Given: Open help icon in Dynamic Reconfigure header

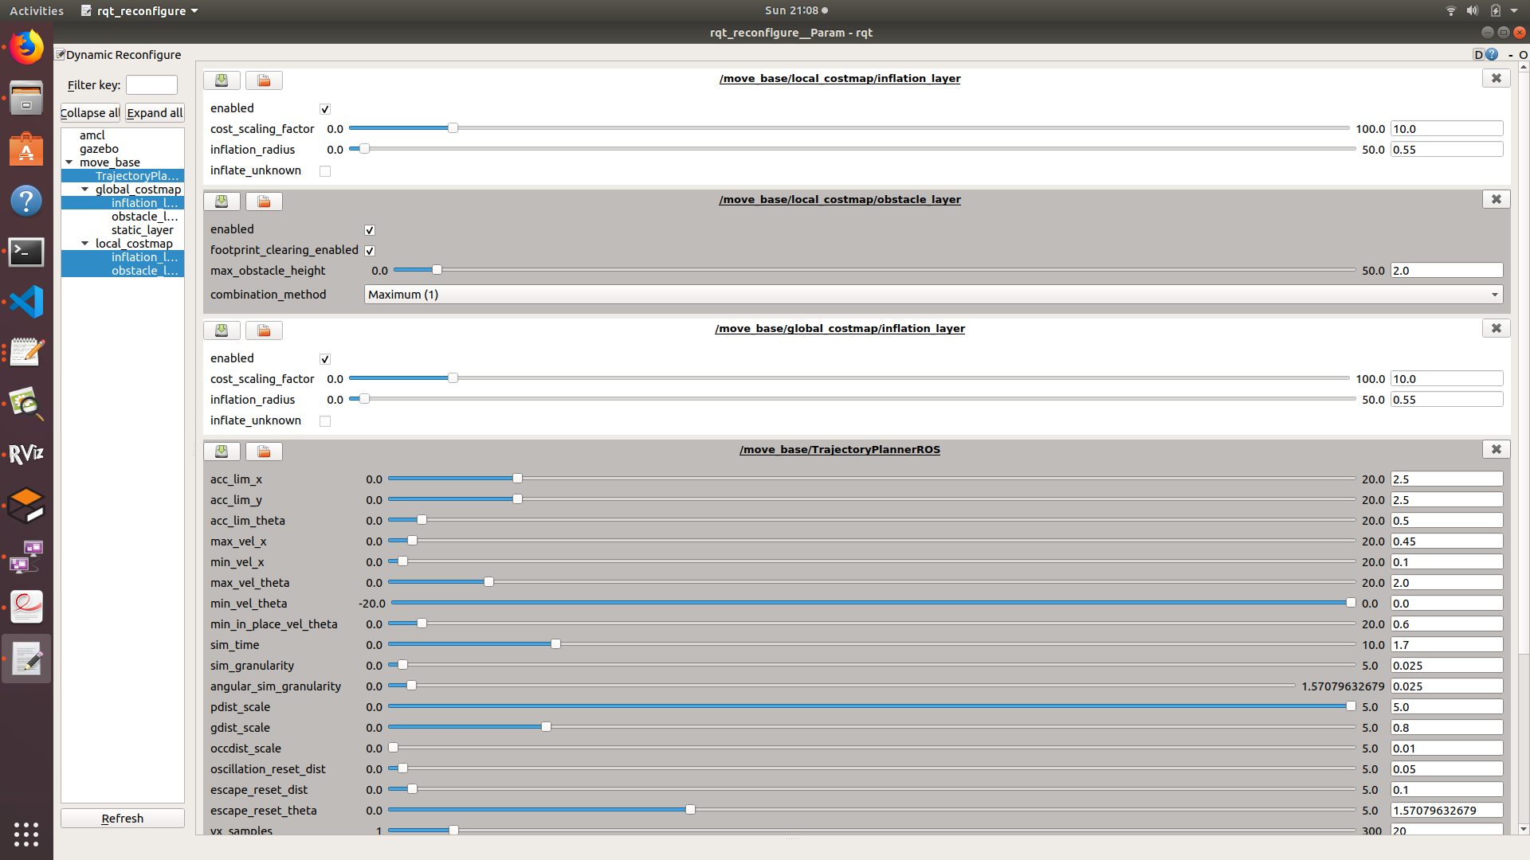Looking at the screenshot, I should pyautogui.click(x=1492, y=55).
